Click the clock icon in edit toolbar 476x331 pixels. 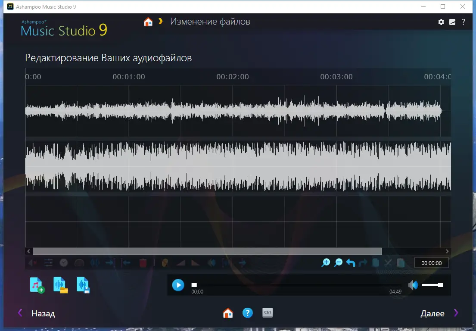(64, 262)
